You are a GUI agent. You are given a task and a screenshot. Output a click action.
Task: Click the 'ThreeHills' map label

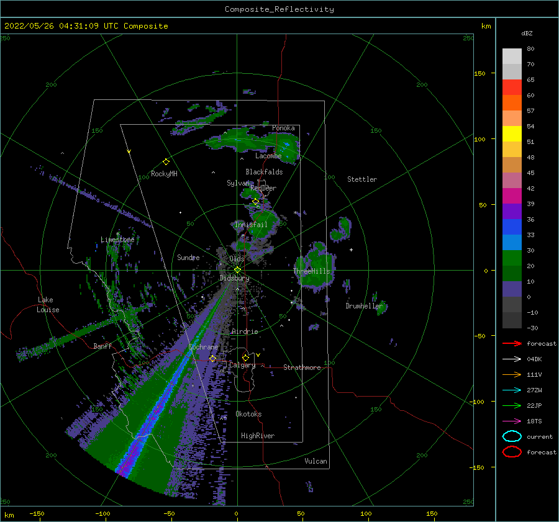tap(312, 271)
